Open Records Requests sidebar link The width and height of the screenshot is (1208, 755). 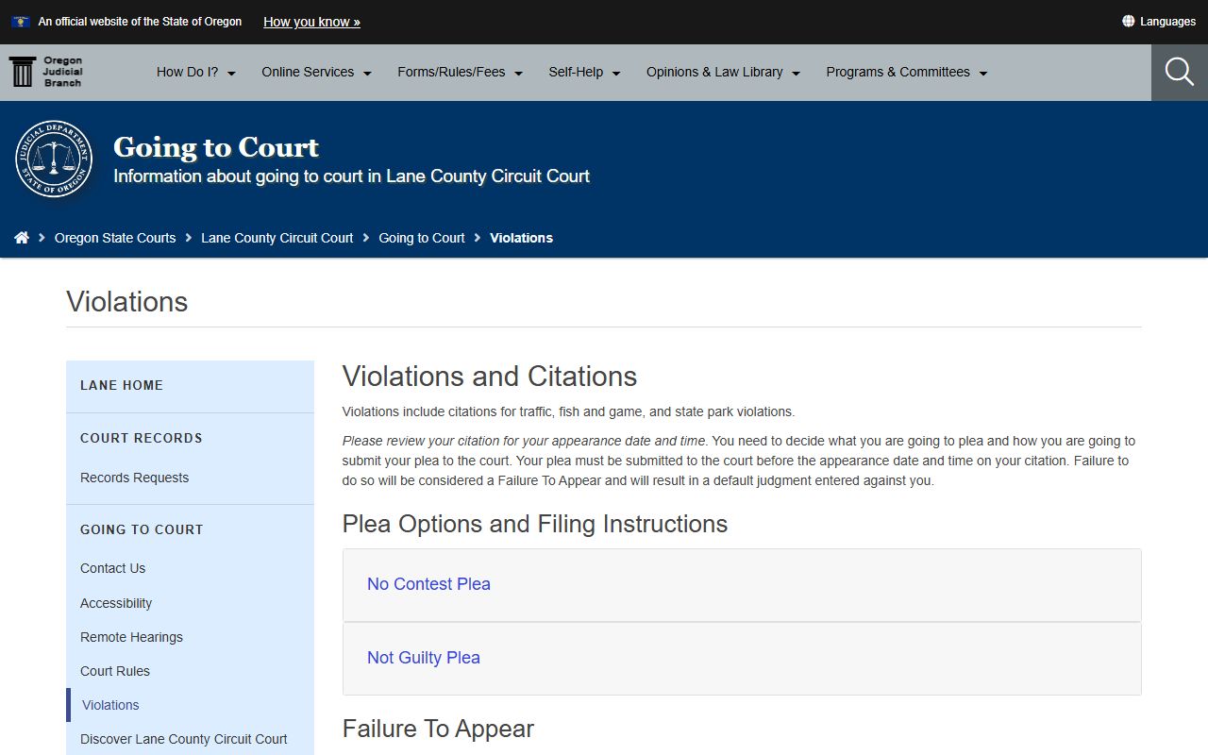135,478
